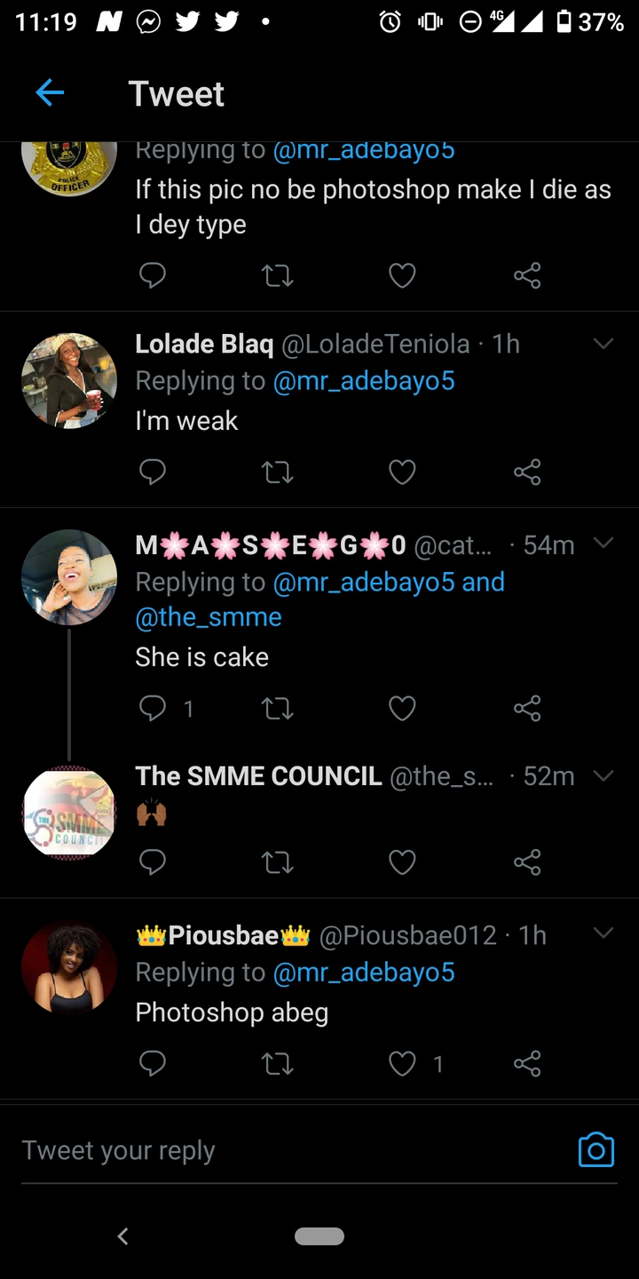
Task: Expand the menu chevron on Piousbae's tweet
Action: coord(603,933)
